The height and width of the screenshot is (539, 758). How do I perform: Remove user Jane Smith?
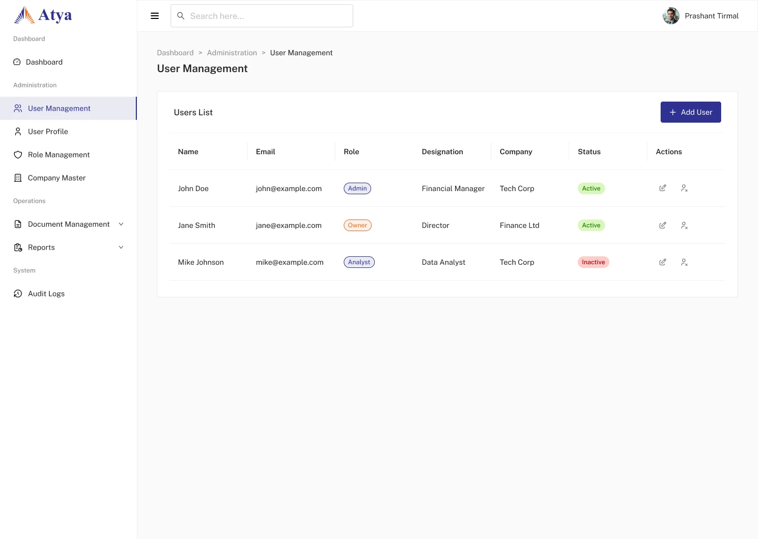(684, 225)
